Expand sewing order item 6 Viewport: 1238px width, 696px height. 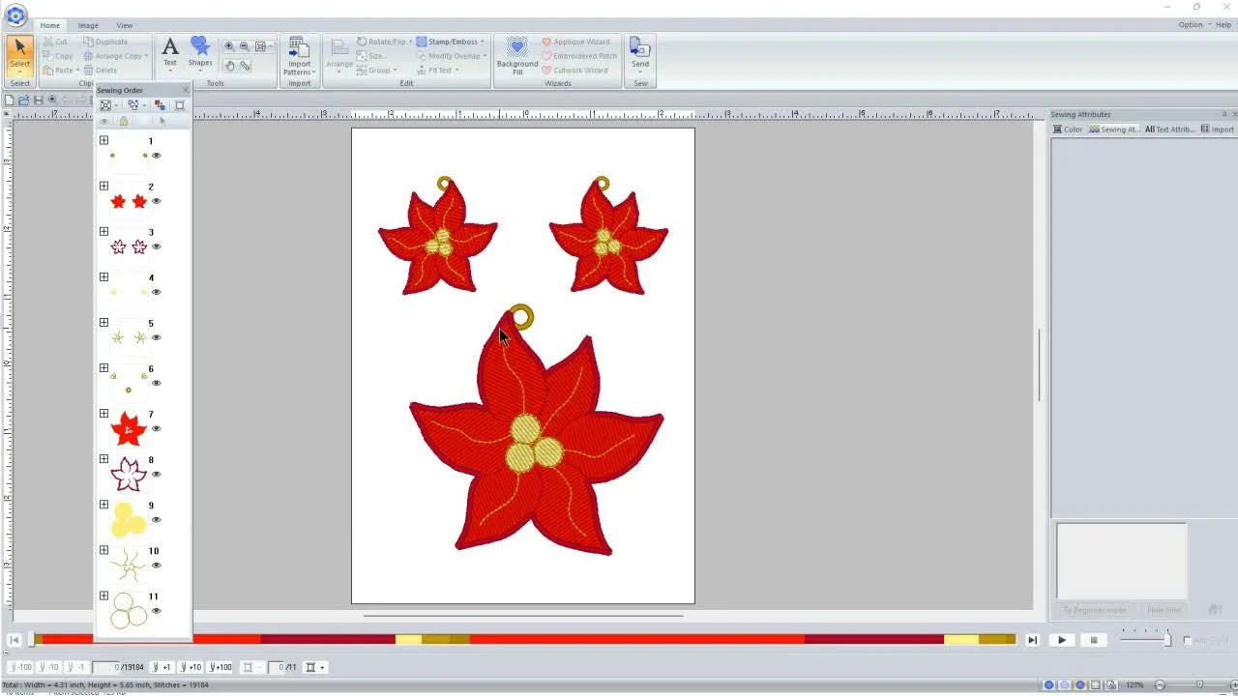click(103, 367)
